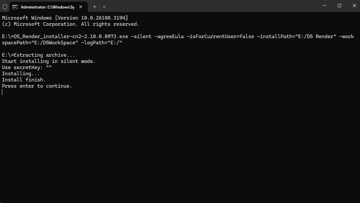The image size is (360, 203).
Task: Click the 'Use secretKey' output line
Action: 27,67
